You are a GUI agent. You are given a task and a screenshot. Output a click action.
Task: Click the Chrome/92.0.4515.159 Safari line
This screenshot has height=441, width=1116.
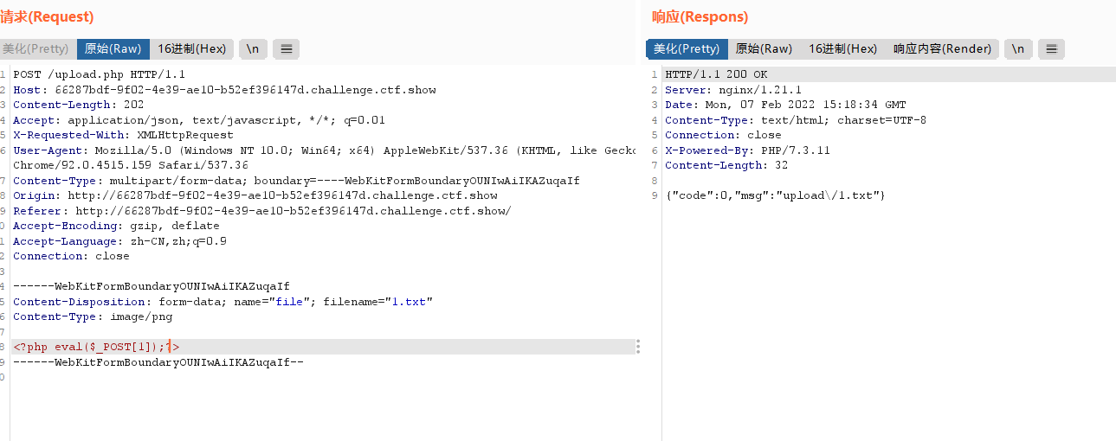pos(131,165)
